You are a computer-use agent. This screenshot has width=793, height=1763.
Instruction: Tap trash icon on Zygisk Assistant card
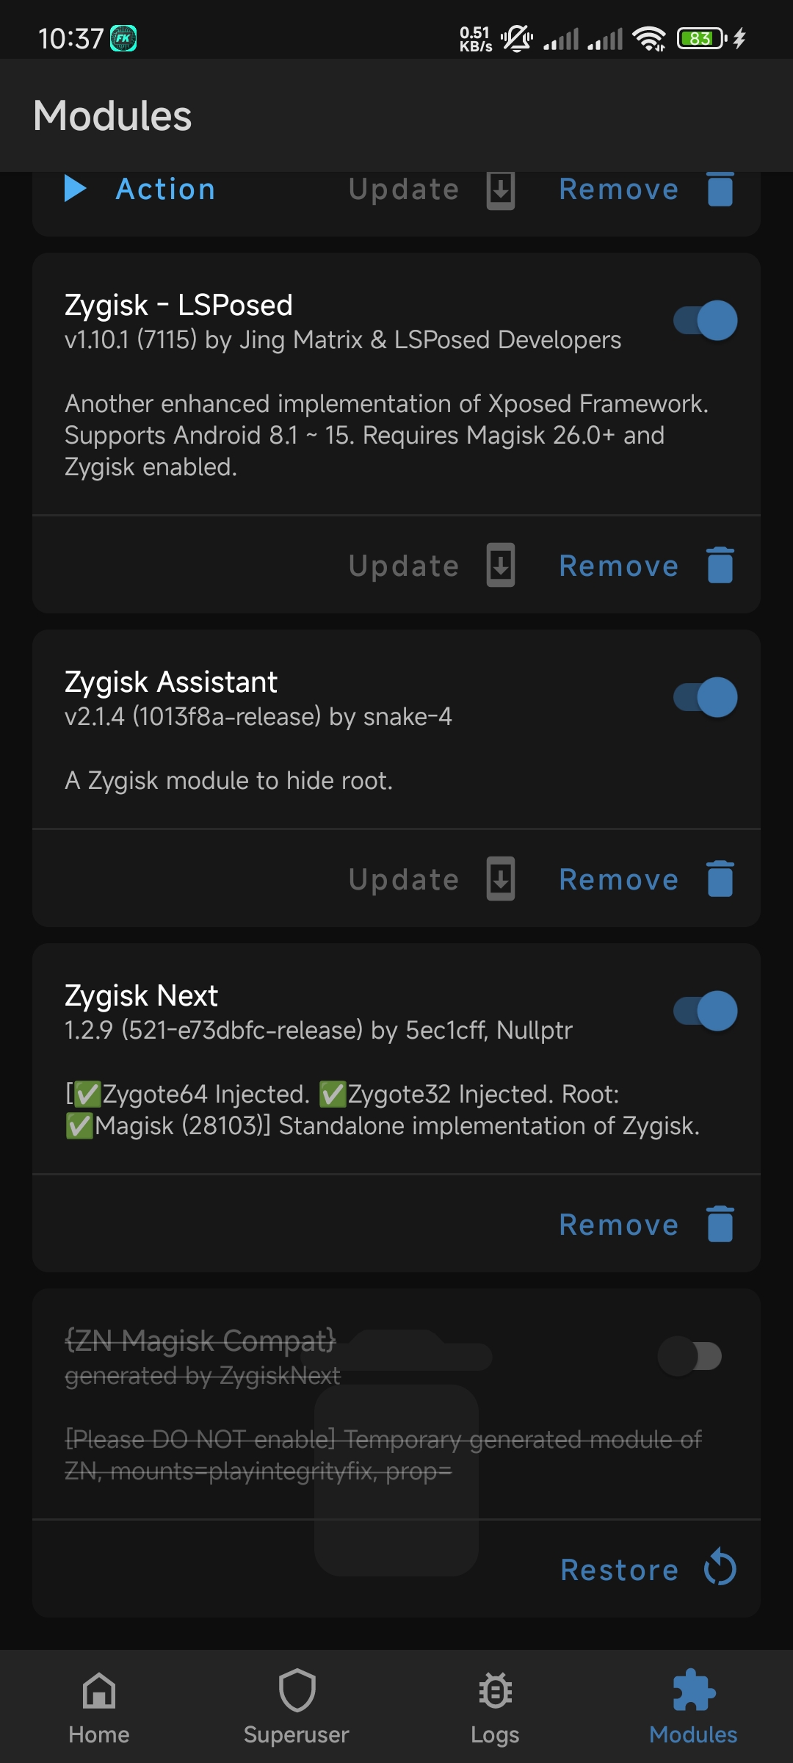click(x=720, y=879)
